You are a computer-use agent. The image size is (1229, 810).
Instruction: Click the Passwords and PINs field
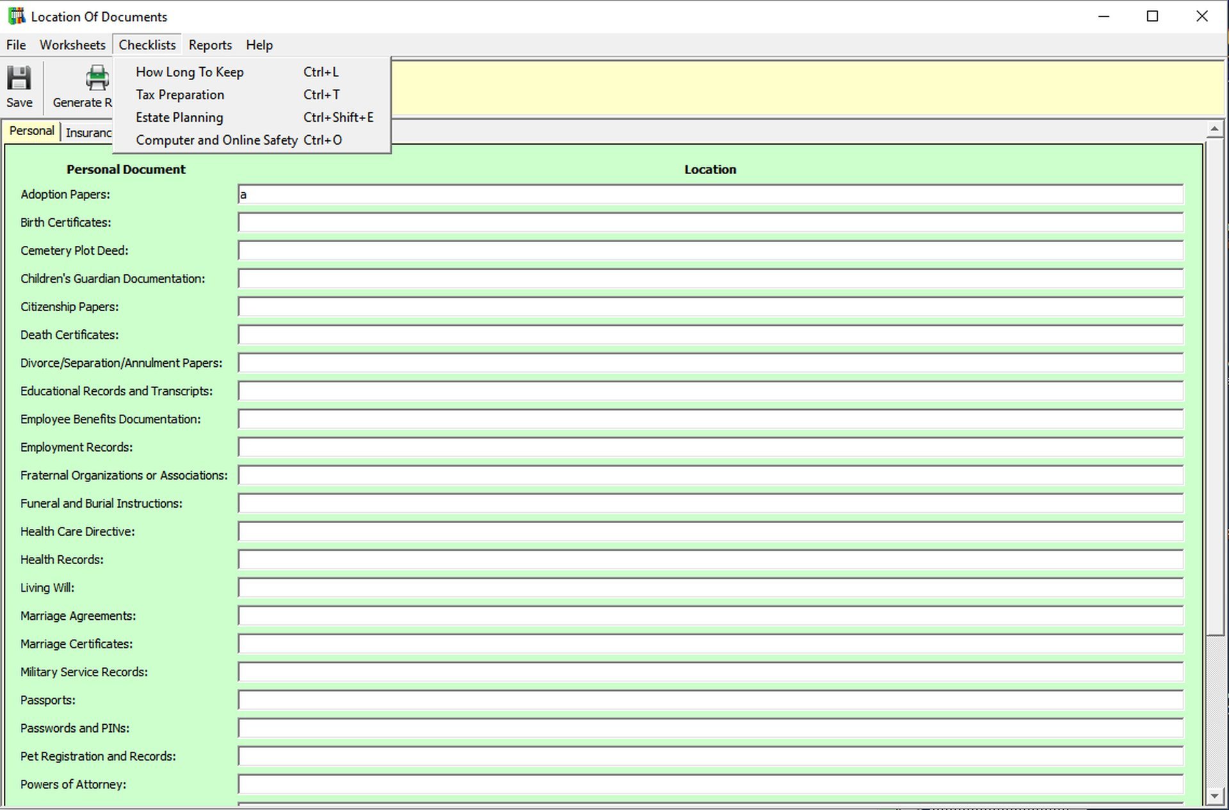pos(711,729)
